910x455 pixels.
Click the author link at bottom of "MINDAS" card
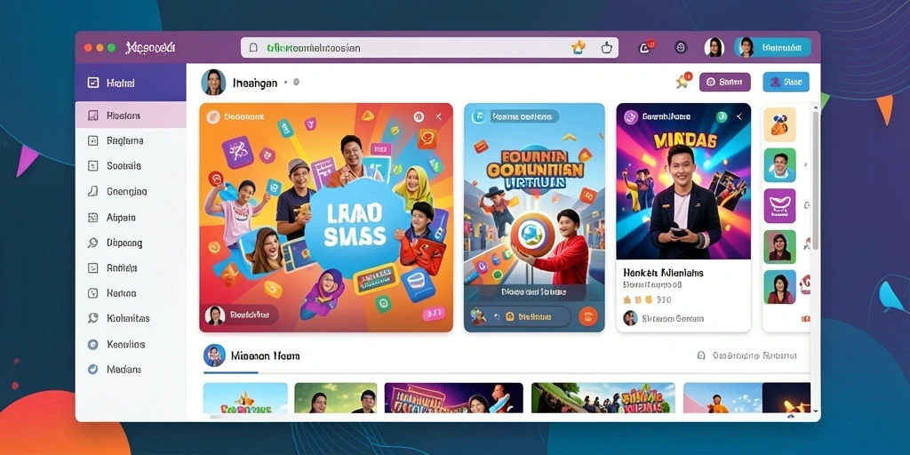point(664,319)
